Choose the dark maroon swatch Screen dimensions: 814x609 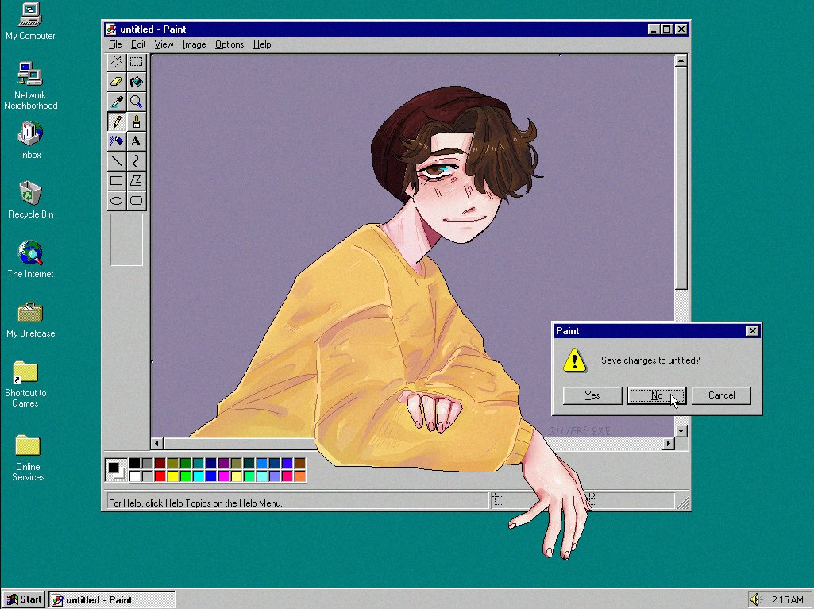pos(160,463)
